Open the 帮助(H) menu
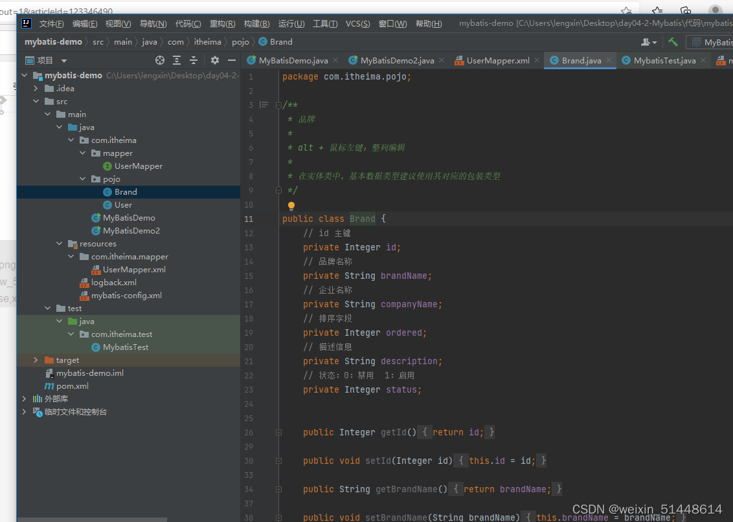 [x=429, y=24]
